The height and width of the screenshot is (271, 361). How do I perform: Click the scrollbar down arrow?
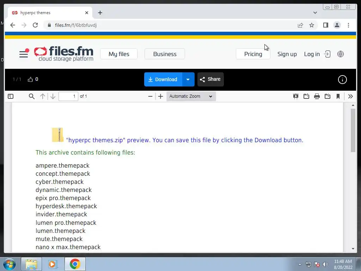(353, 249)
